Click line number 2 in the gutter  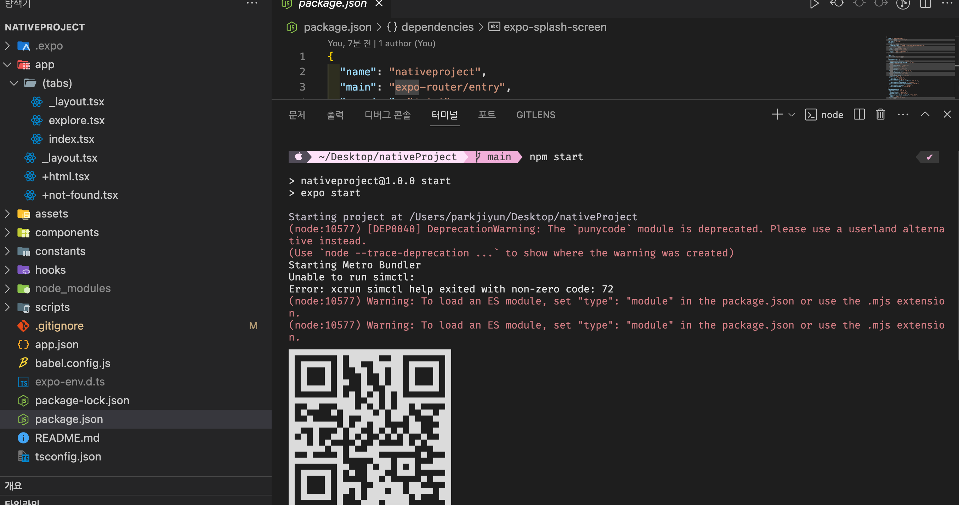302,71
